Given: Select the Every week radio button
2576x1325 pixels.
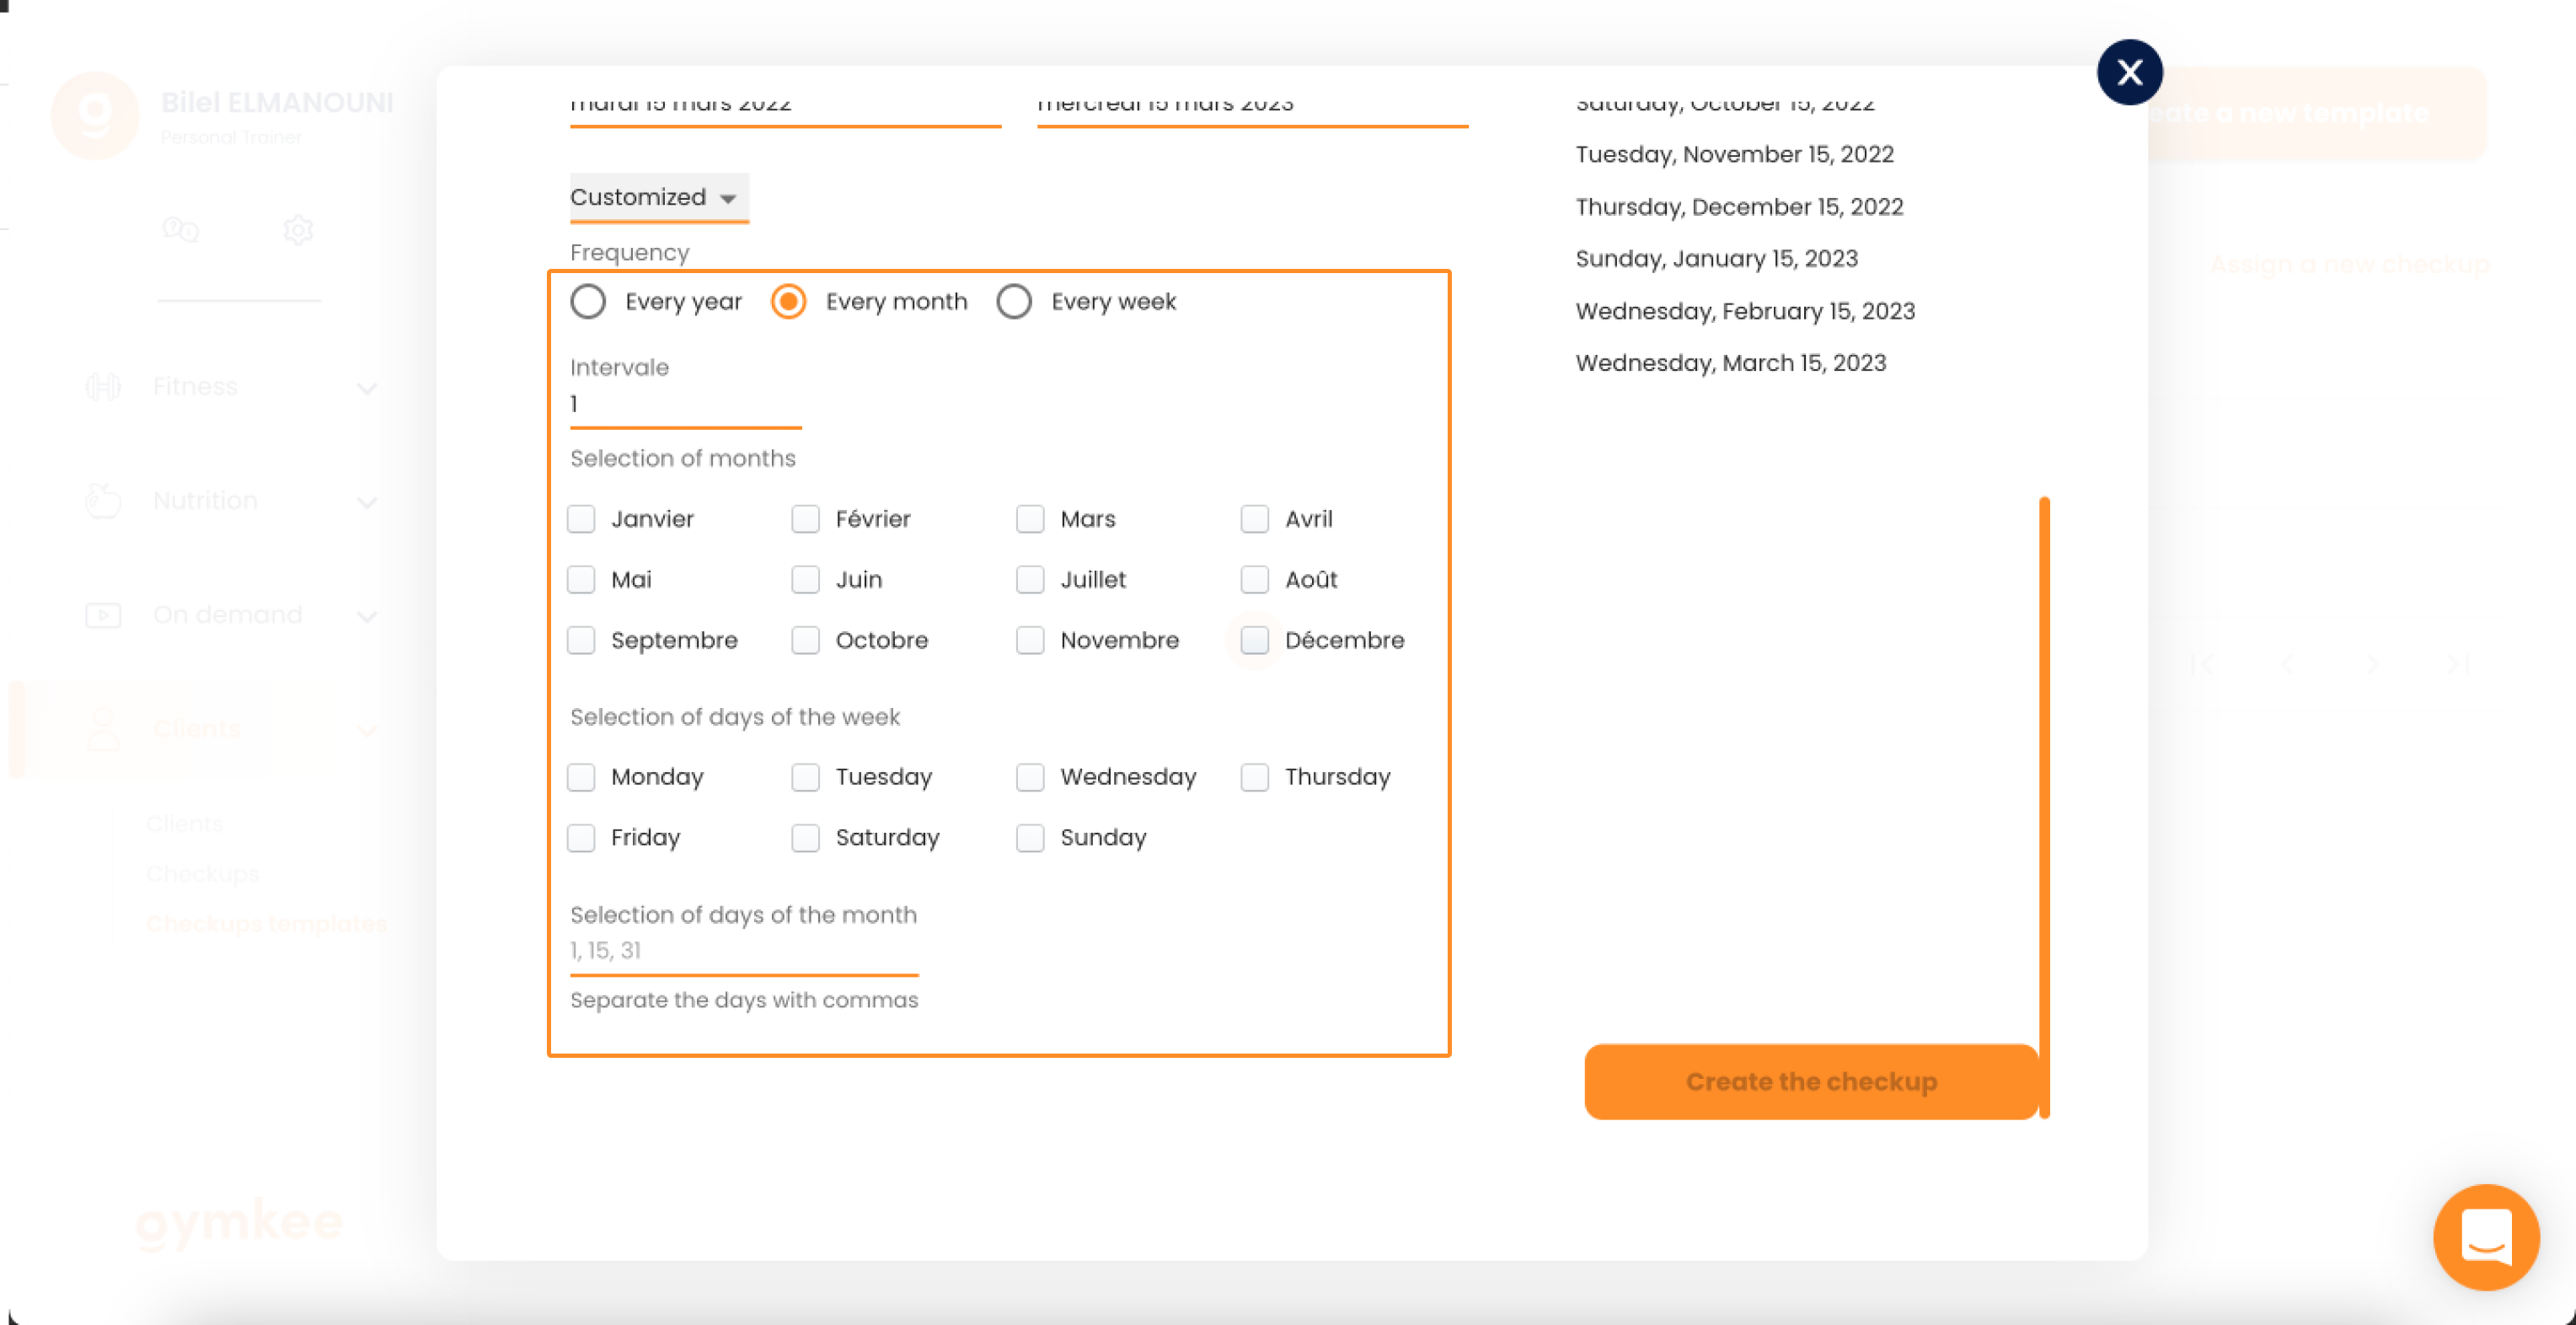Looking at the screenshot, I should [1014, 302].
